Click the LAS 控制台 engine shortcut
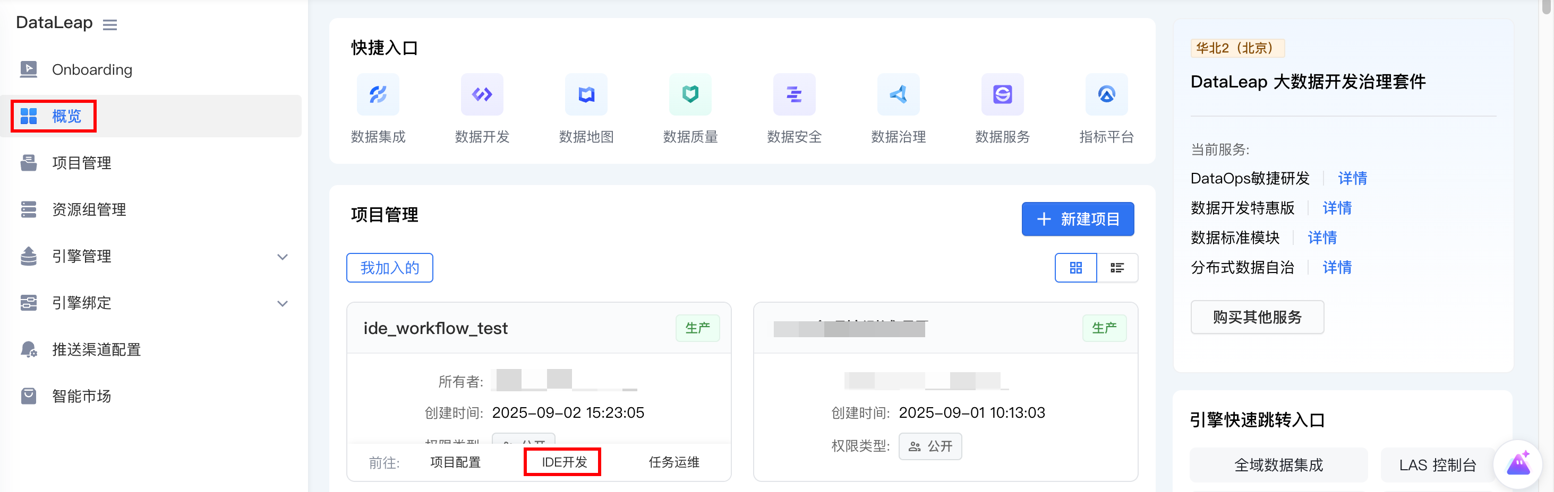The image size is (1554, 492). coord(1438,465)
